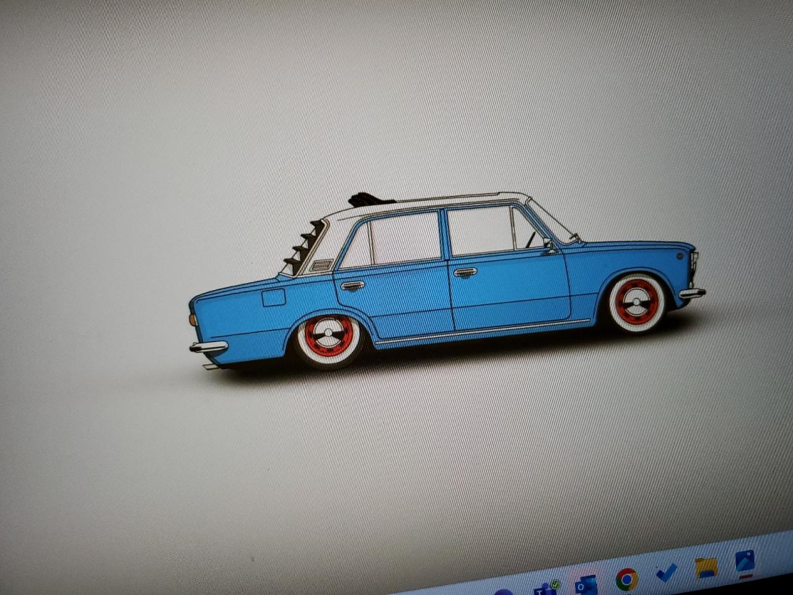Click the orange tail light
Image resolution: width=793 pixels, height=595 pixels.
coord(193,319)
